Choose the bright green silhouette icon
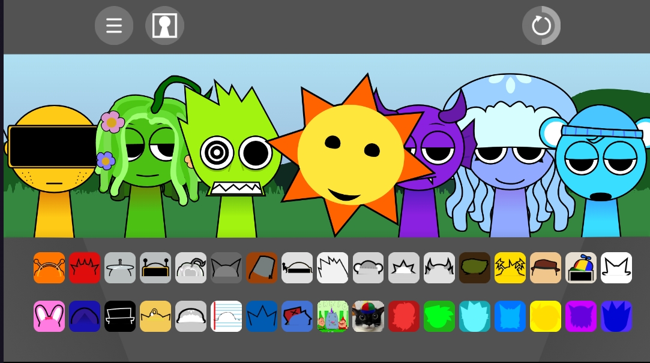This screenshot has width=650, height=363. point(439,316)
